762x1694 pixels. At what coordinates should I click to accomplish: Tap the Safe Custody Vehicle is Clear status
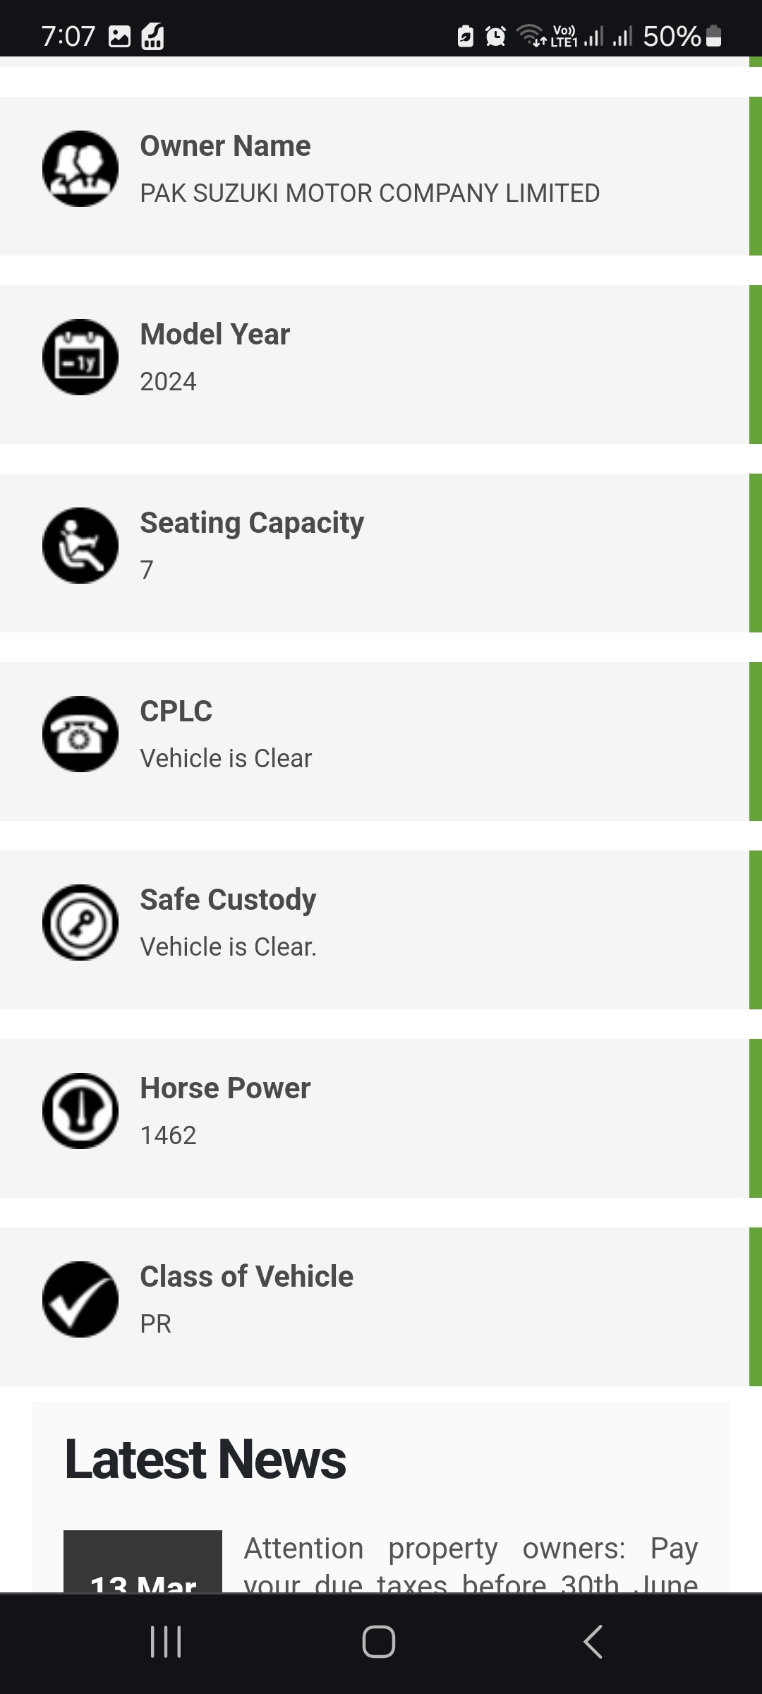[229, 947]
